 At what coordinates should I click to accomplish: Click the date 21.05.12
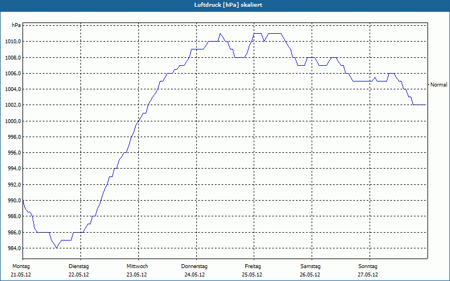pos(21,275)
